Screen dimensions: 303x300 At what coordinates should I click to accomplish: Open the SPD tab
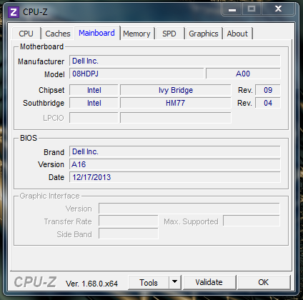[169, 34]
